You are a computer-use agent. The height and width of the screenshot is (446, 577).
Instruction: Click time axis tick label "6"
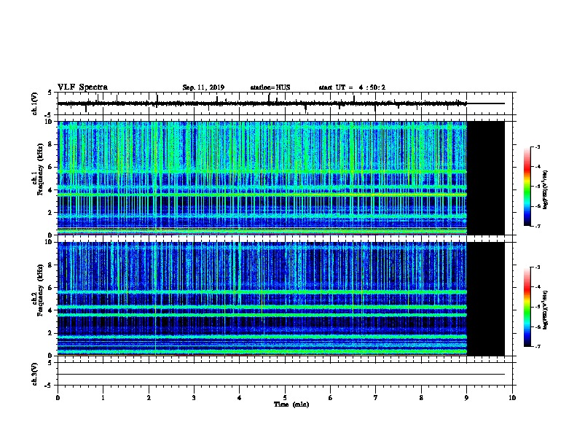click(331, 398)
